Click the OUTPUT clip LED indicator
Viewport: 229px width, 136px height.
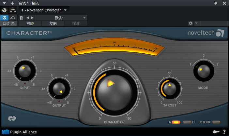pos(59,101)
